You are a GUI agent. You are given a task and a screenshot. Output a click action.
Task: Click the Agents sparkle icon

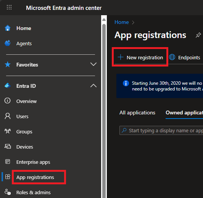pyautogui.click(x=8, y=43)
